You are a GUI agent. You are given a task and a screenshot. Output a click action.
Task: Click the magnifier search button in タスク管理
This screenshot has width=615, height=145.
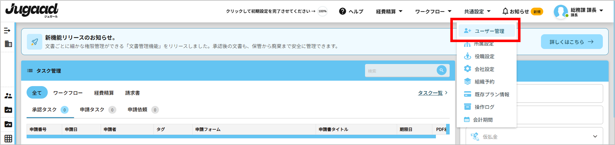(x=441, y=70)
